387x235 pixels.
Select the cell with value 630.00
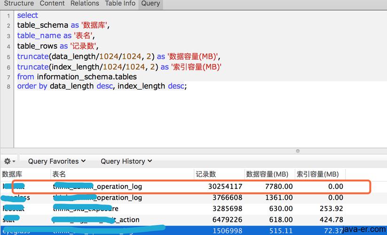[x=281, y=209]
